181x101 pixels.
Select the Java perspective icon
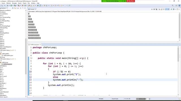tap(180, 6)
